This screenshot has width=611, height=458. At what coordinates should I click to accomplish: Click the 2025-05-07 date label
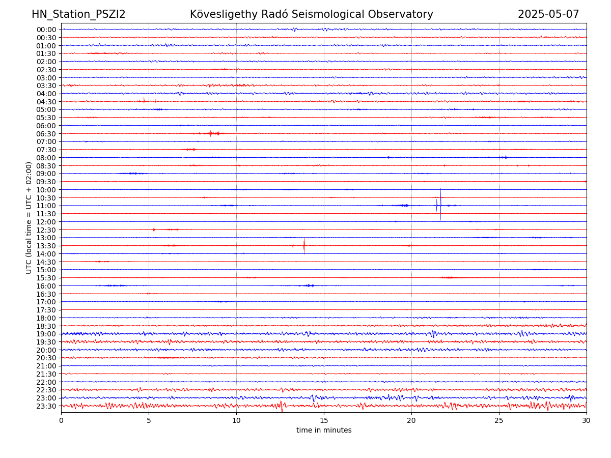pyautogui.click(x=548, y=14)
